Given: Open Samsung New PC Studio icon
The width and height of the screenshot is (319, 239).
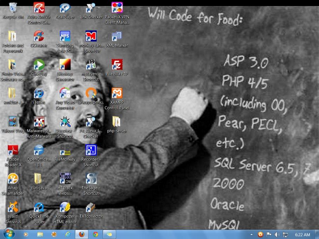Looking at the screenshot, I should click(x=65, y=36).
